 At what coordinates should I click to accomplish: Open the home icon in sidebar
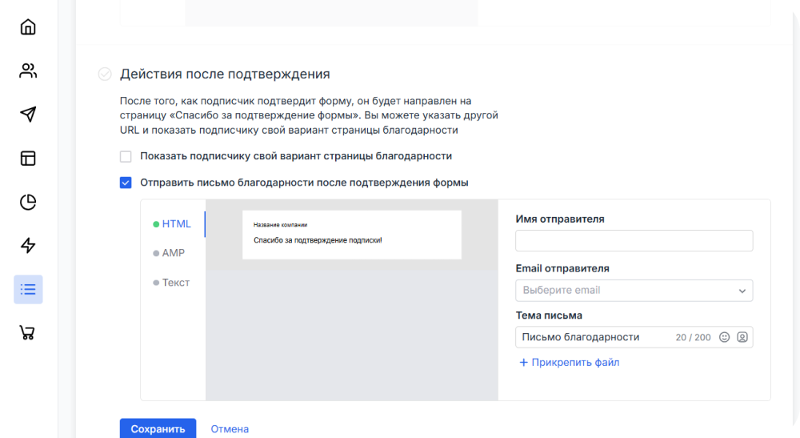(28, 27)
